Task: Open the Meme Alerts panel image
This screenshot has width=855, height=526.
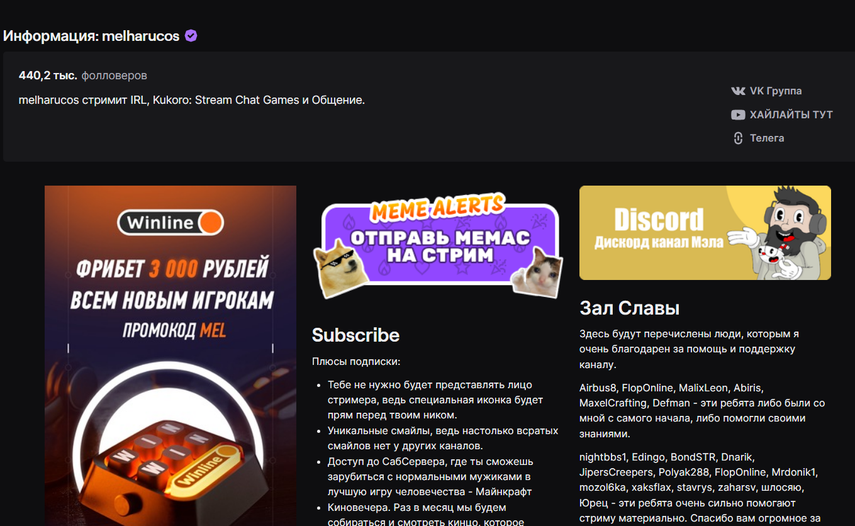Action: 438,247
